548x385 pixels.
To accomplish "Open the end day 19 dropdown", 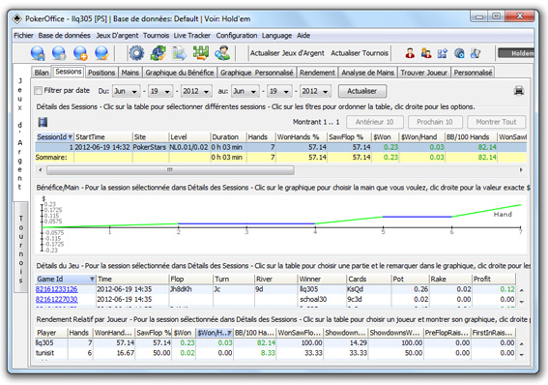I will [x=279, y=91].
